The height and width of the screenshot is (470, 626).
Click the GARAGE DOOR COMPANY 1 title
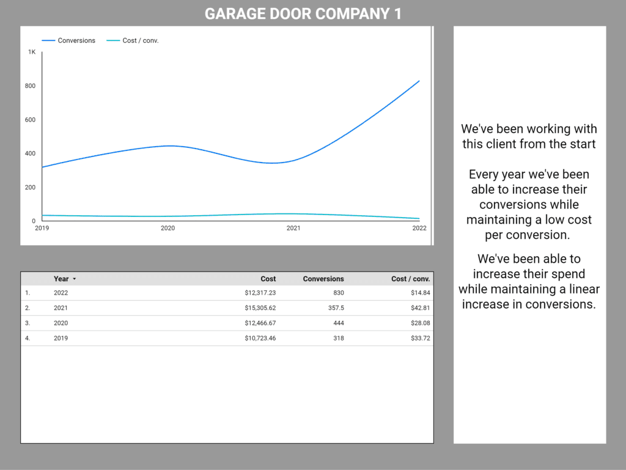303,13
